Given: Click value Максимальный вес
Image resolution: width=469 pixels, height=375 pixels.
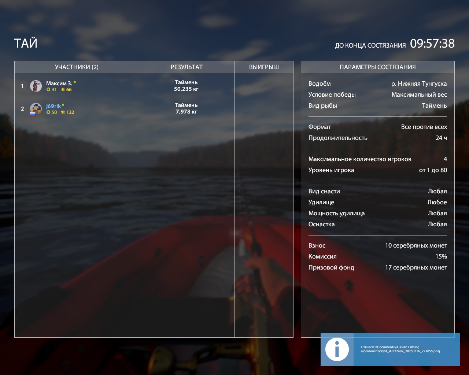Looking at the screenshot, I should 419,94.
